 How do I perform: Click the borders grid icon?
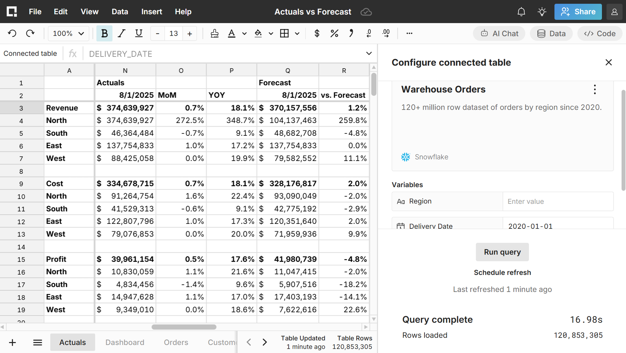[x=284, y=34]
